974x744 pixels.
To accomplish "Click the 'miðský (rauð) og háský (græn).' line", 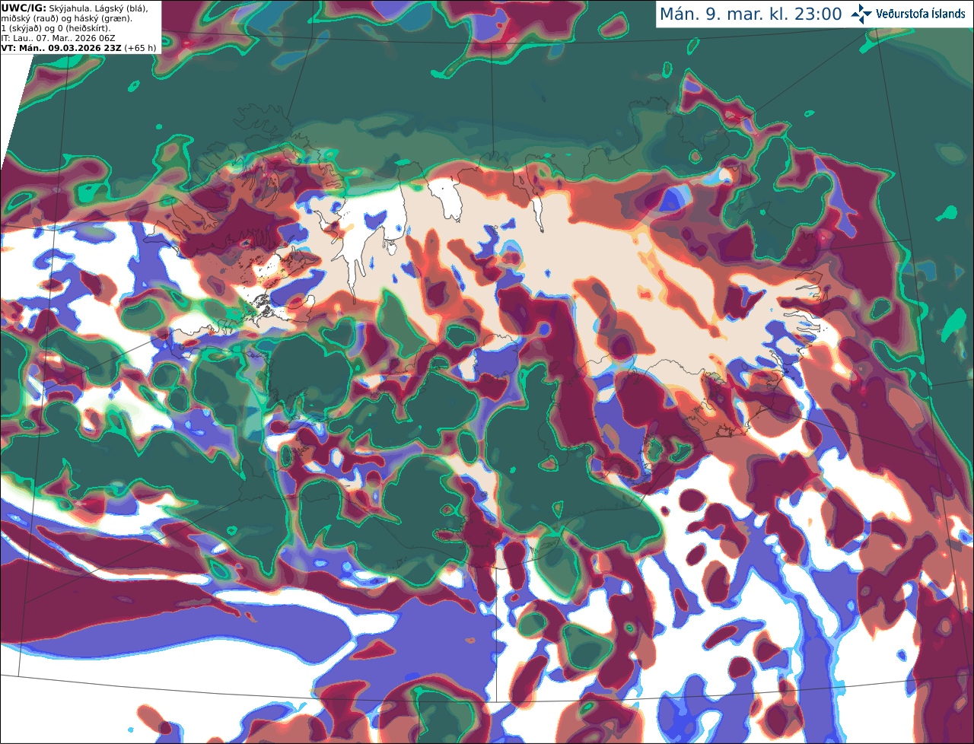I will coord(66,18).
